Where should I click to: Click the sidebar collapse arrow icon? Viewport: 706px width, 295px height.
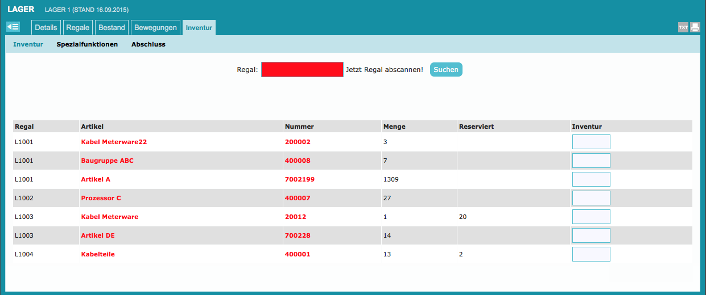point(13,27)
